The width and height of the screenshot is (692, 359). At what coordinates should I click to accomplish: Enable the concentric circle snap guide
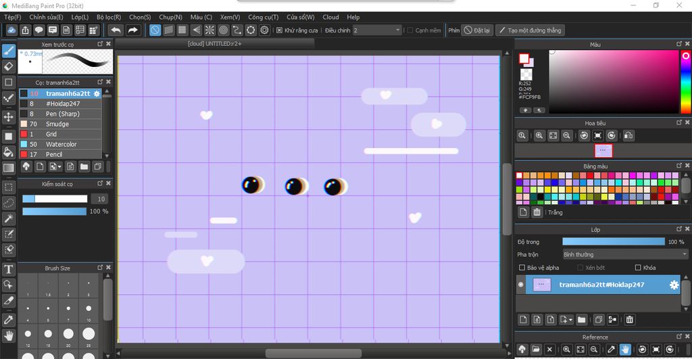tap(223, 30)
